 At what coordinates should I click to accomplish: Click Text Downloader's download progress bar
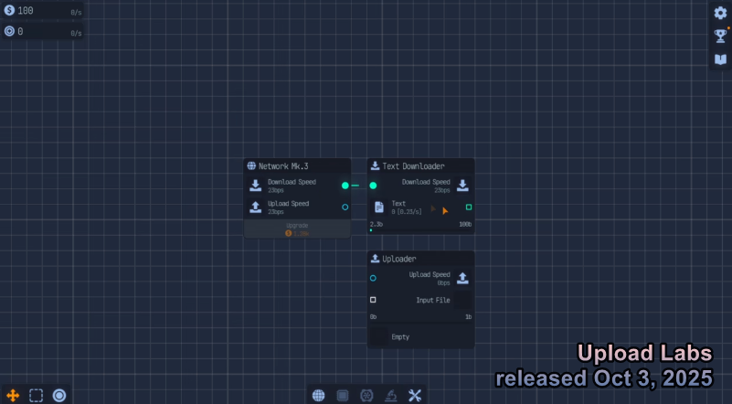pos(420,230)
